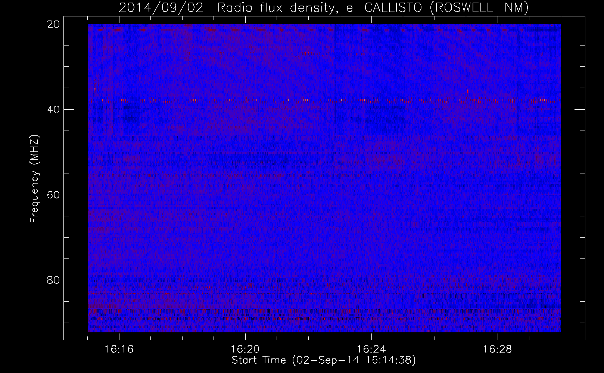Click the 16:24 time tick label
The width and height of the screenshot is (604, 373).
[371, 350]
